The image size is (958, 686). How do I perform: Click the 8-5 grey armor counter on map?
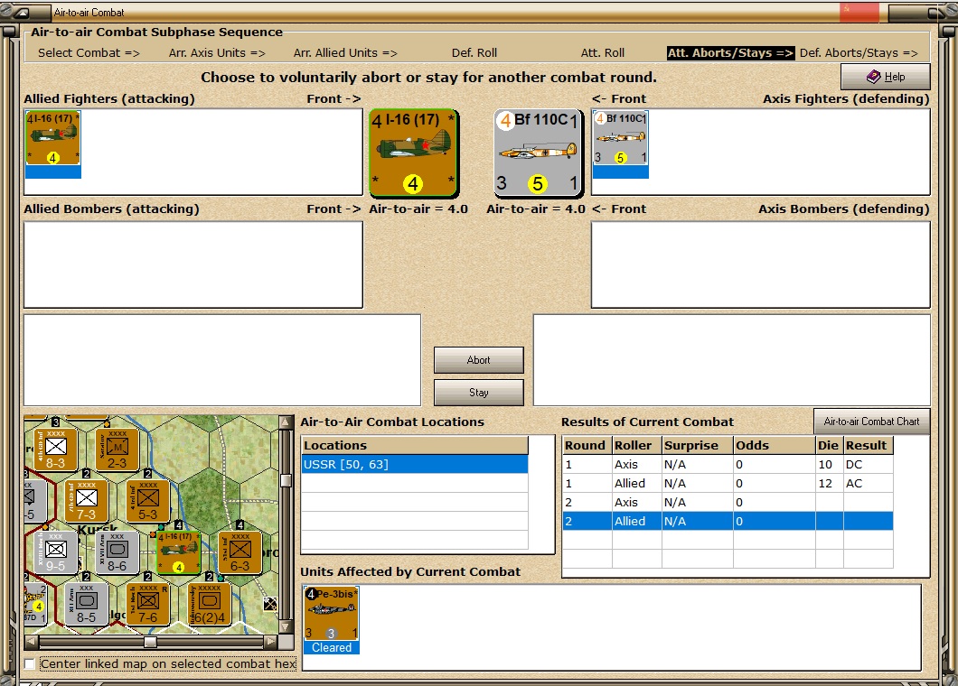(86, 604)
